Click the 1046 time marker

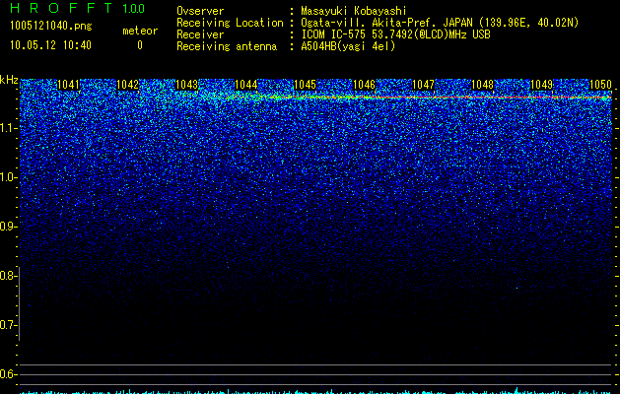pyautogui.click(x=364, y=85)
